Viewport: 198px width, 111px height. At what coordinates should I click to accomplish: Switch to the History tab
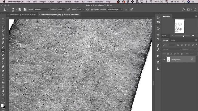174,40
